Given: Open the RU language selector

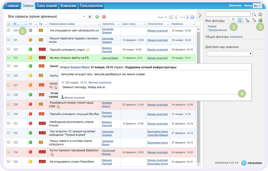Looking at the screenshot, I should click(x=257, y=6).
